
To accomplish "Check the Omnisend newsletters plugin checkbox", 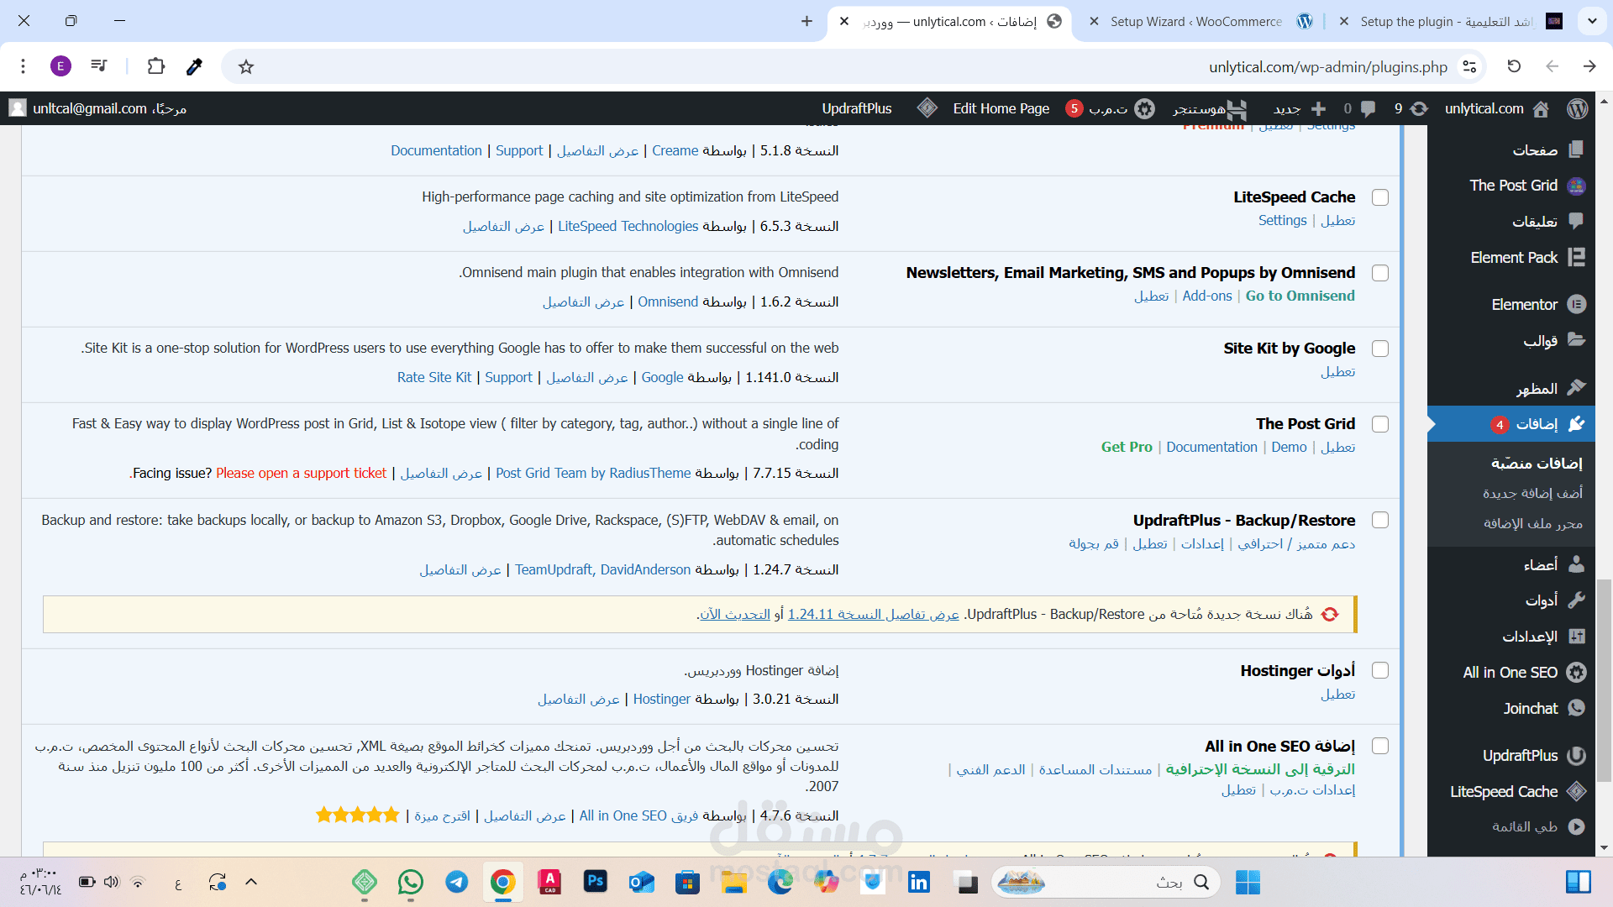I will [x=1380, y=273].
